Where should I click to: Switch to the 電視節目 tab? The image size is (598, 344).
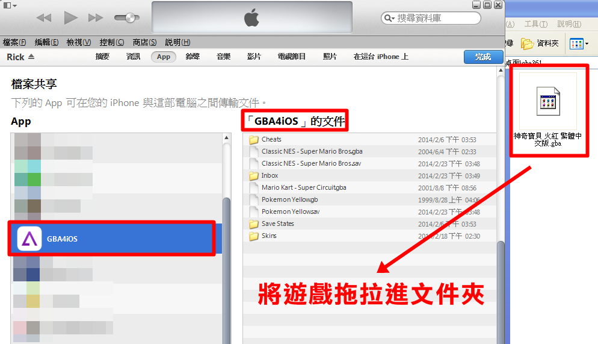pyautogui.click(x=292, y=57)
